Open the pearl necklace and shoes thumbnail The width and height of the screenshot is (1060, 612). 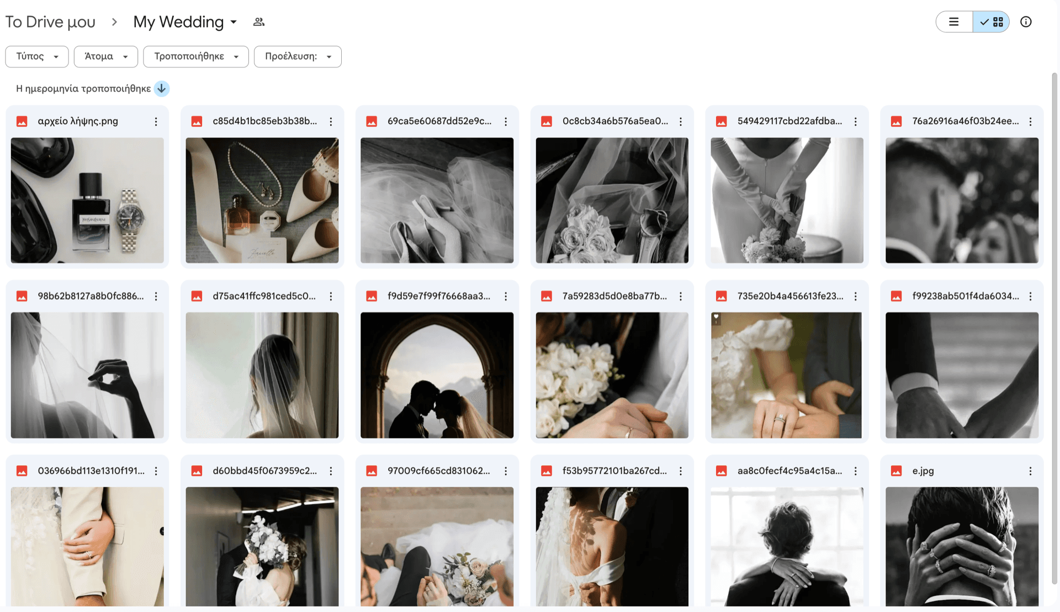pyautogui.click(x=262, y=200)
